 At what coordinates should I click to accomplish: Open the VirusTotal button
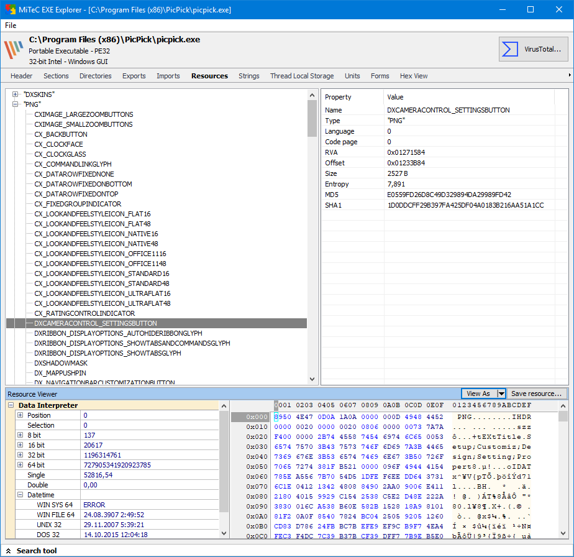click(x=533, y=48)
